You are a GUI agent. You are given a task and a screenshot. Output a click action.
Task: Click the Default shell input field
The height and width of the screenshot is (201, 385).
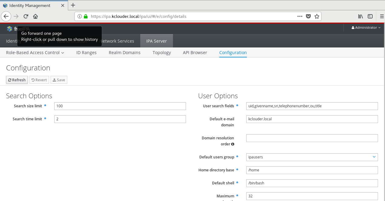pos(312,183)
